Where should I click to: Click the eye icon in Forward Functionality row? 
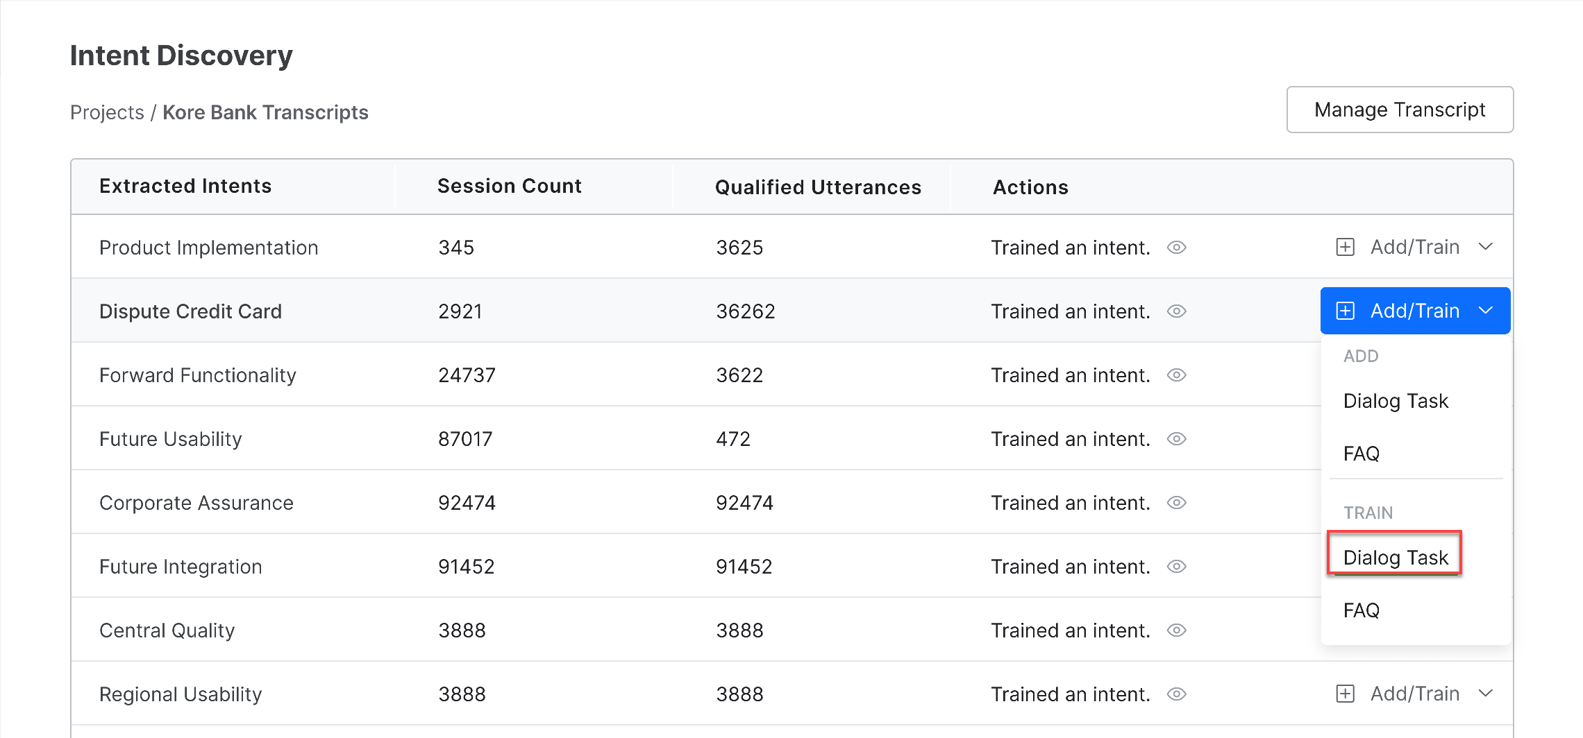(x=1176, y=375)
